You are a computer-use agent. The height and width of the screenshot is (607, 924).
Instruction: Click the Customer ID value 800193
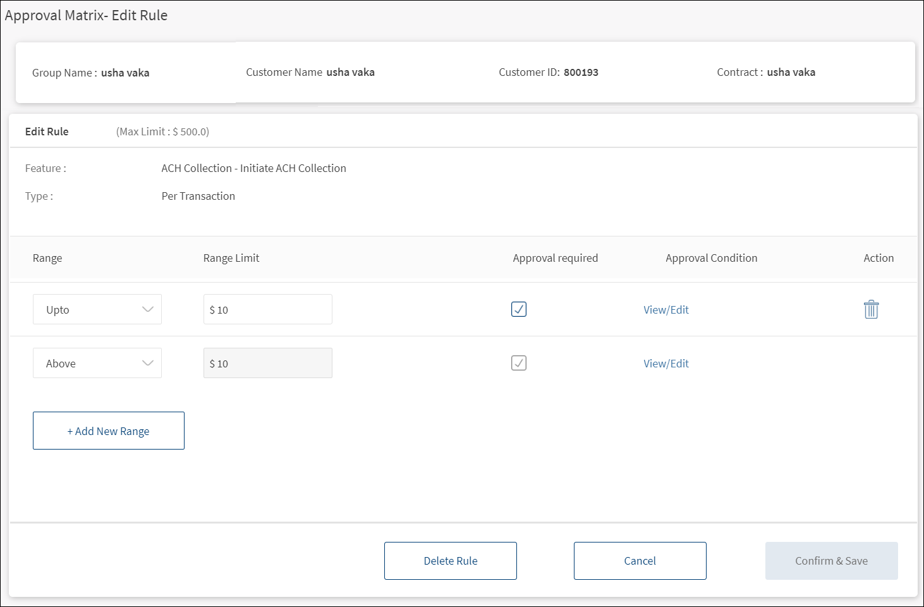tap(581, 72)
